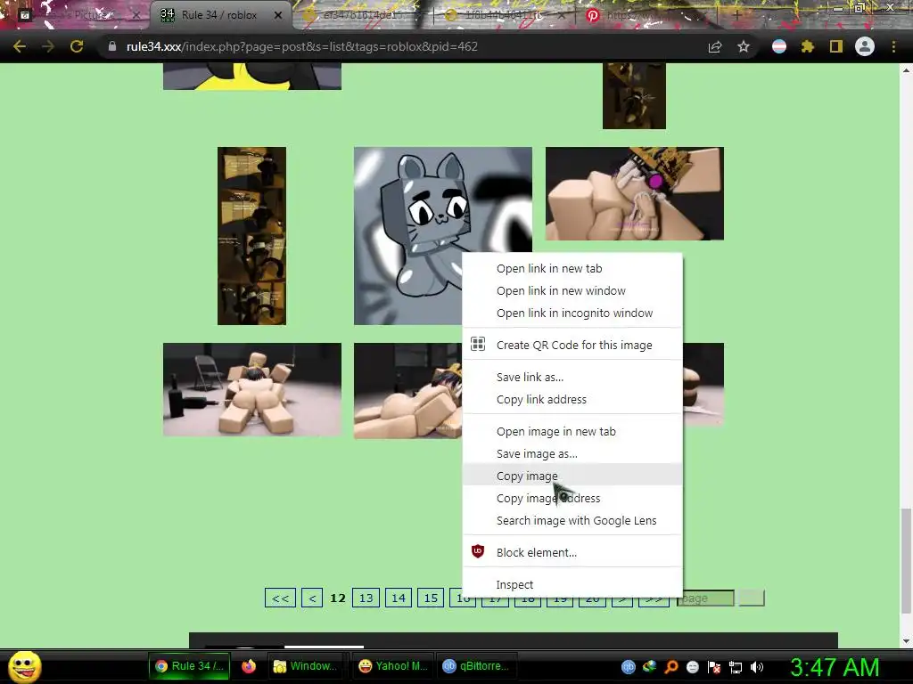Open the Chrome three-dot menu
The height and width of the screenshot is (684, 913).
pos(893,46)
